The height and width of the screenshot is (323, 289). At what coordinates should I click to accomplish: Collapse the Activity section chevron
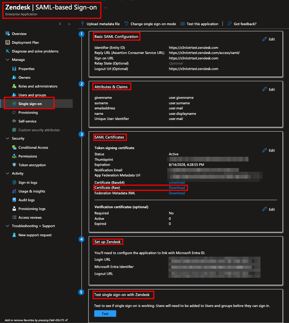click(8, 174)
